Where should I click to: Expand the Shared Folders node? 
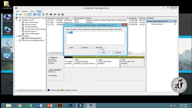pyautogui.click(x=20, y=27)
